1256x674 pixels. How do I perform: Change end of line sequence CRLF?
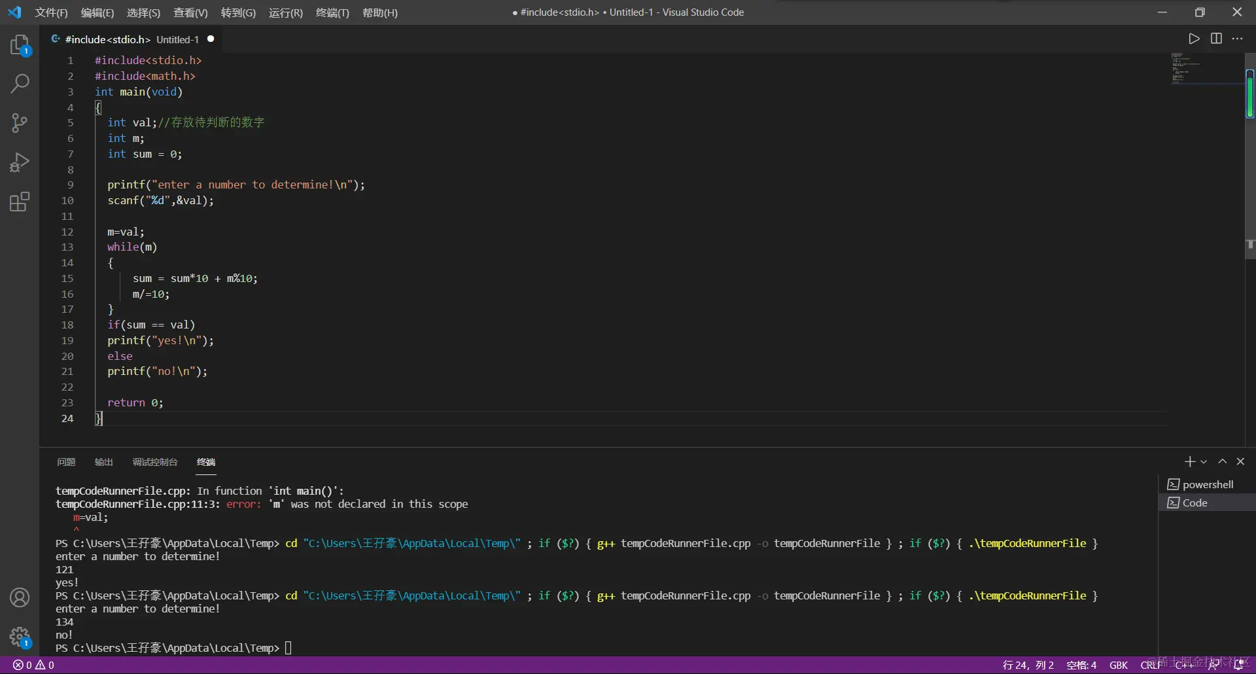(x=1151, y=665)
